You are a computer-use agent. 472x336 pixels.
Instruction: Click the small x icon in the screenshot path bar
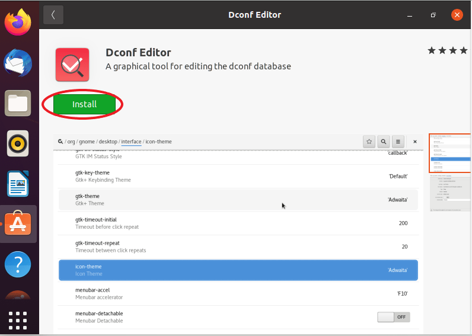415,142
